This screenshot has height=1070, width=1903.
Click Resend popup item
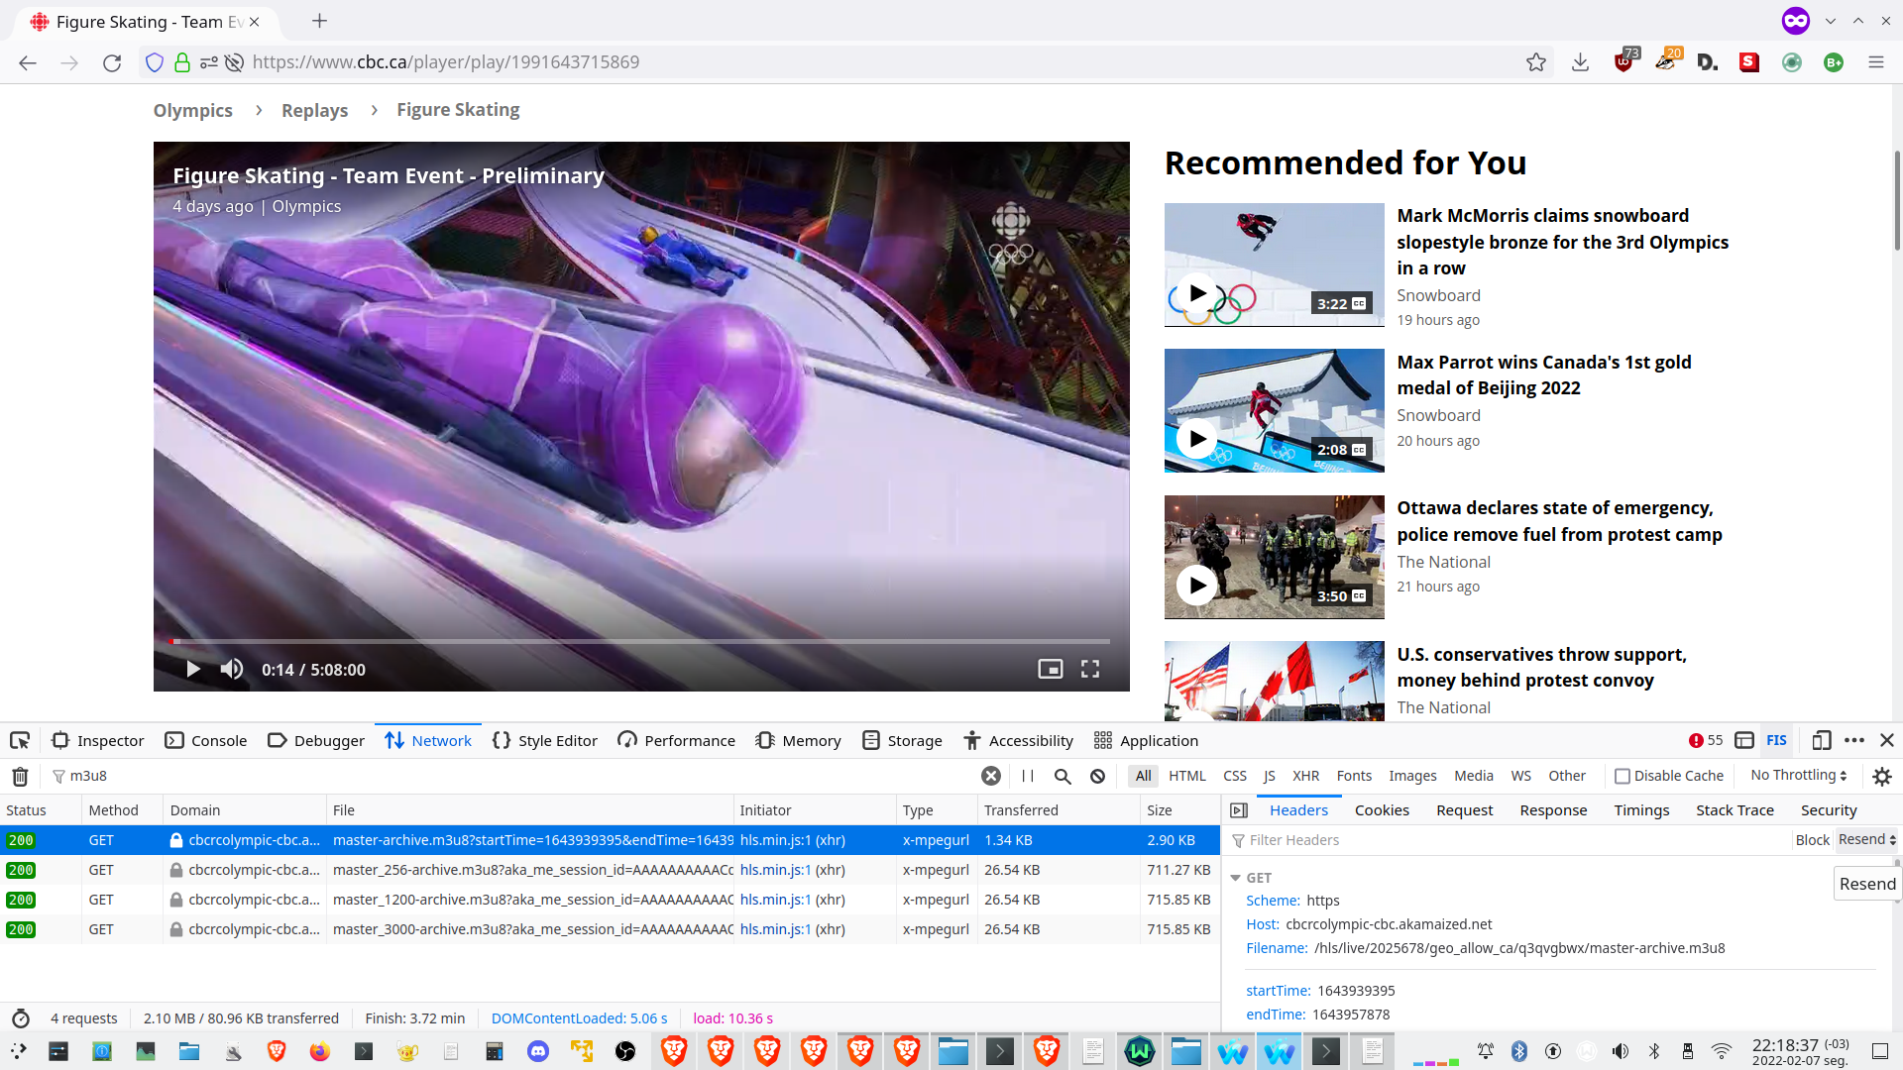pos(1867,884)
